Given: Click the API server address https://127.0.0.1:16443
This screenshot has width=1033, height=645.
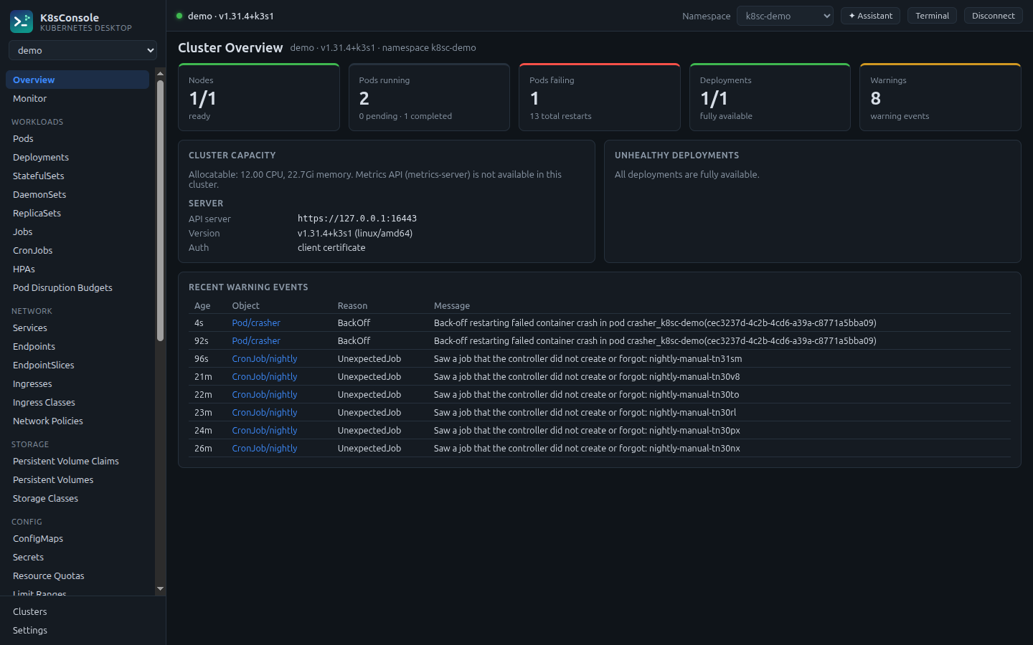Looking at the screenshot, I should point(357,219).
